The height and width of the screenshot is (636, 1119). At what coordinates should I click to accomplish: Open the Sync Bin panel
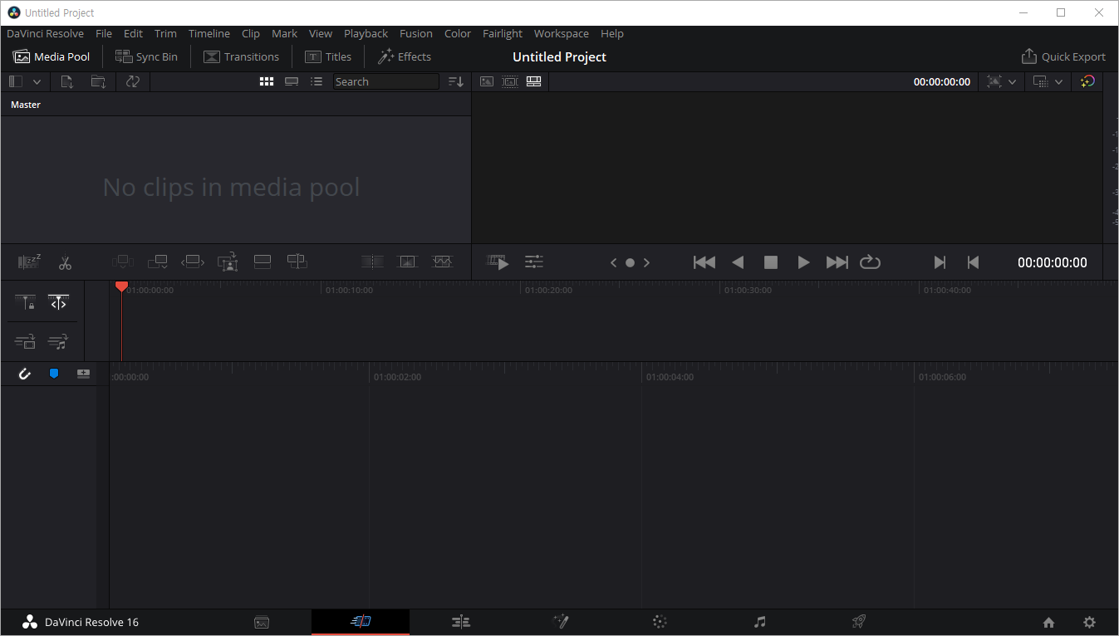pos(146,56)
